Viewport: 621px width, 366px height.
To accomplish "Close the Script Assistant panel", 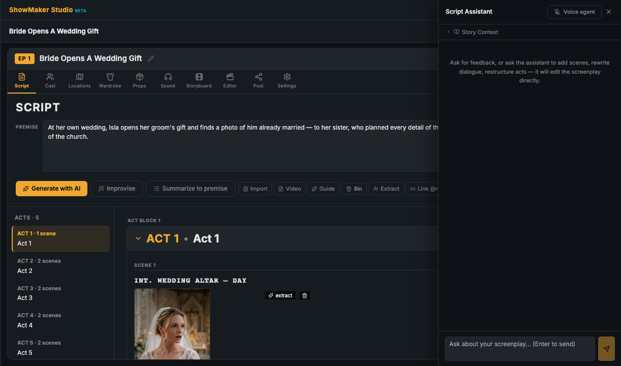I will coord(609,12).
